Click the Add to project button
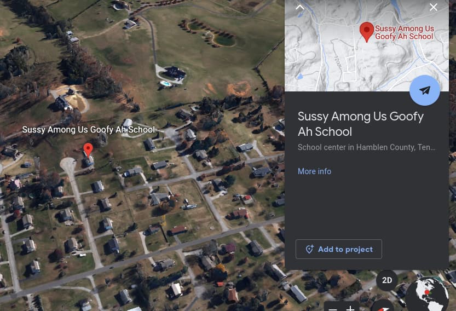Screen dimensions: 456x311 point(339,249)
